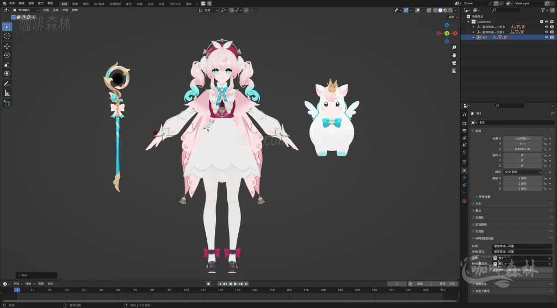Hide Collection using its eye icon
Screen dimensions: 557x308
click(x=547, y=22)
